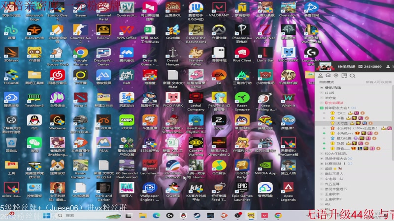
Task: Select Escape the Backrooms desktop icon
Action: pyautogui.click(x=196, y=34)
